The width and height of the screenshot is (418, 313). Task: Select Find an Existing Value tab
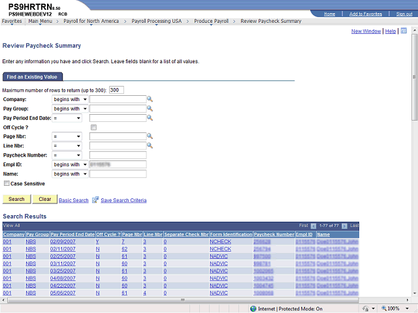click(32, 77)
